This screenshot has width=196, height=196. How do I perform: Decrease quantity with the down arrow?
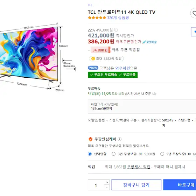point(107,187)
